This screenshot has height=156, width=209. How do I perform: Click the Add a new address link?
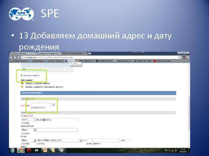pos(31,75)
